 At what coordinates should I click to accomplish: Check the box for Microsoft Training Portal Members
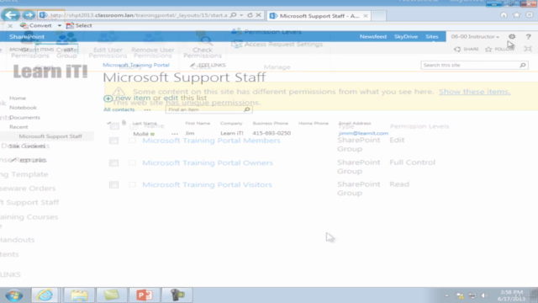114,141
